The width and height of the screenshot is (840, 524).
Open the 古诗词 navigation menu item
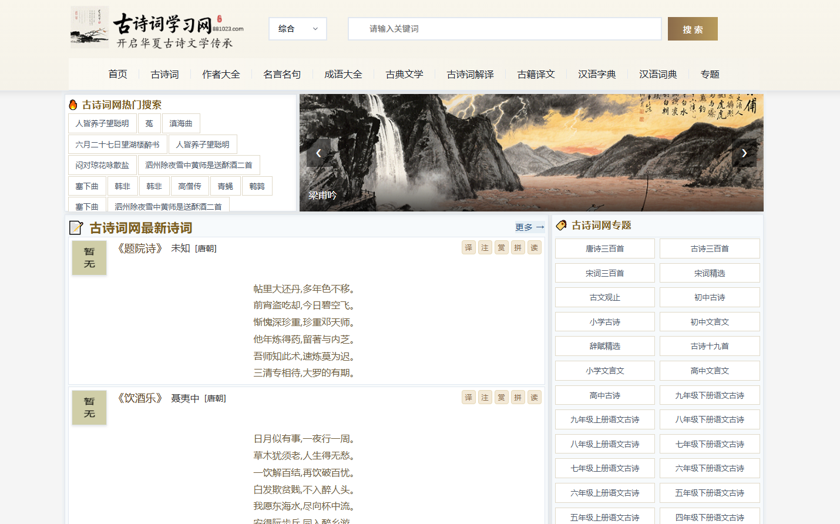[x=164, y=75]
